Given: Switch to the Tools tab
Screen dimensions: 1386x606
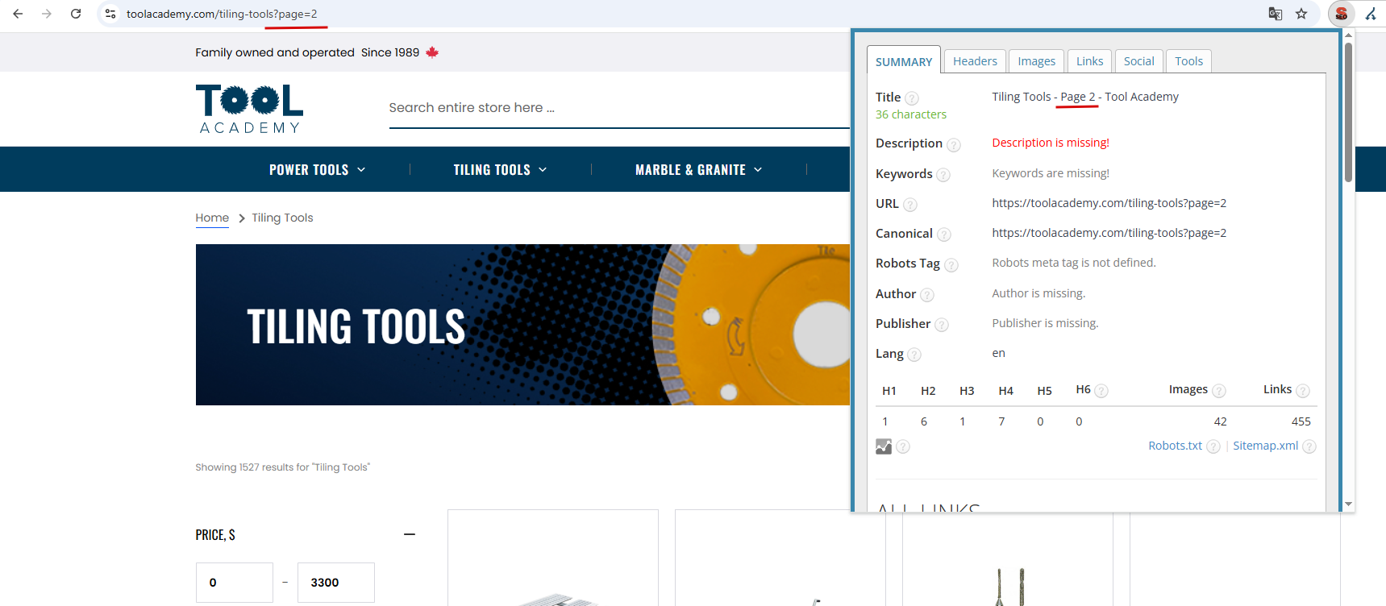Looking at the screenshot, I should coord(1188,61).
